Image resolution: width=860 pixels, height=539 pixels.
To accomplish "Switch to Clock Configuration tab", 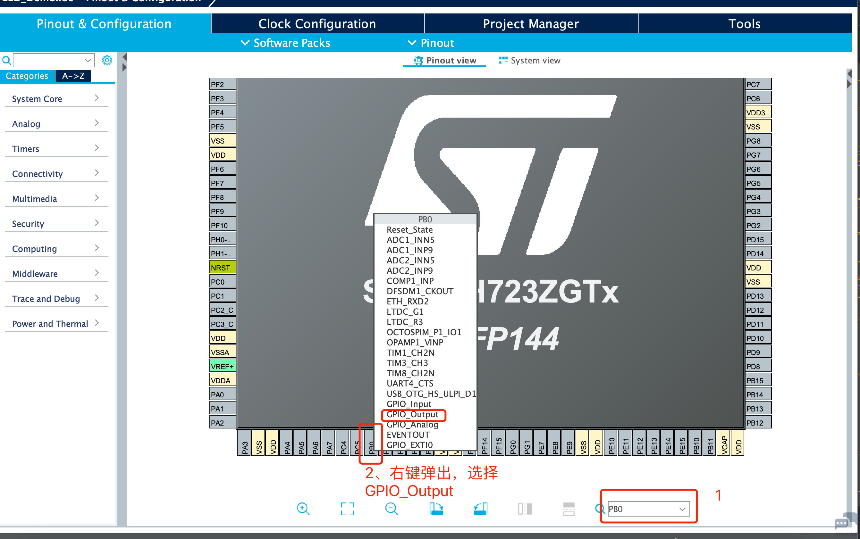I will [317, 23].
